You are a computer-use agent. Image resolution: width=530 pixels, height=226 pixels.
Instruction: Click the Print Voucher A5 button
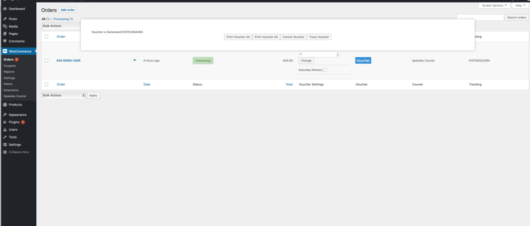(266, 37)
